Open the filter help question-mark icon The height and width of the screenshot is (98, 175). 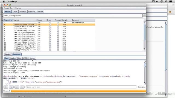tap(144, 16)
